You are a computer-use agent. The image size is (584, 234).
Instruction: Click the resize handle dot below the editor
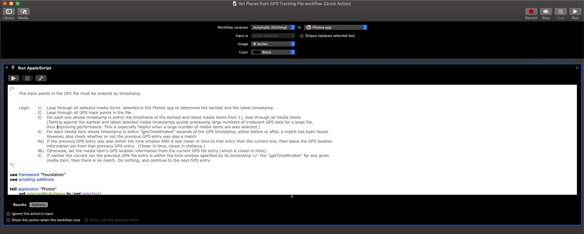point(292,196)
